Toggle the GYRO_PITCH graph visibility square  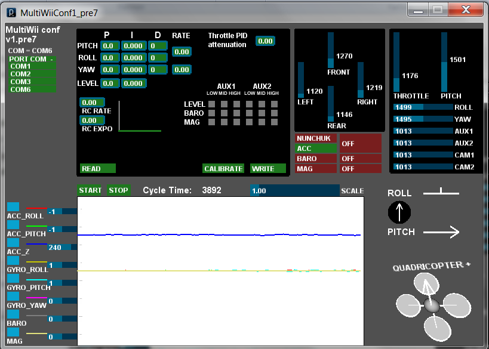[13, 278]
